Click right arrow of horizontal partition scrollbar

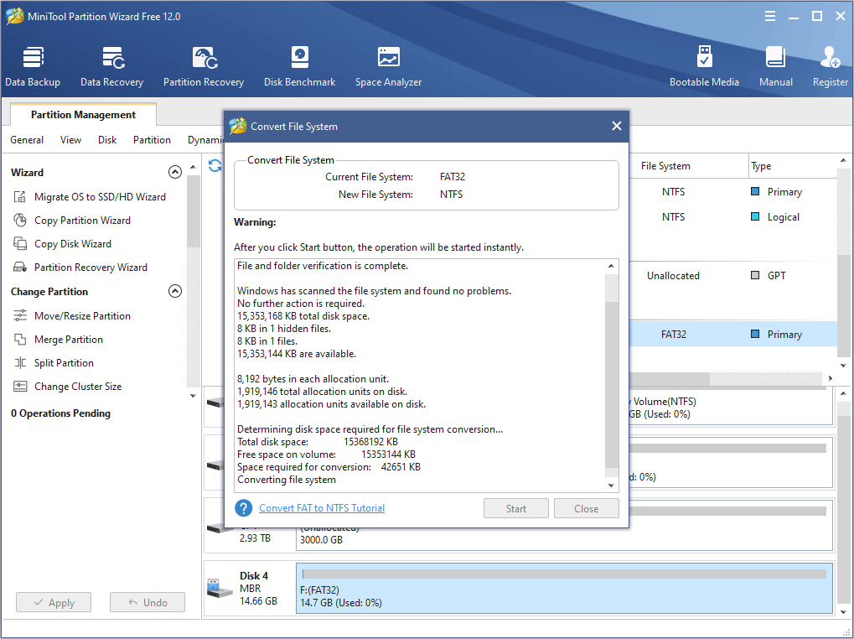[x=830, y=378]
